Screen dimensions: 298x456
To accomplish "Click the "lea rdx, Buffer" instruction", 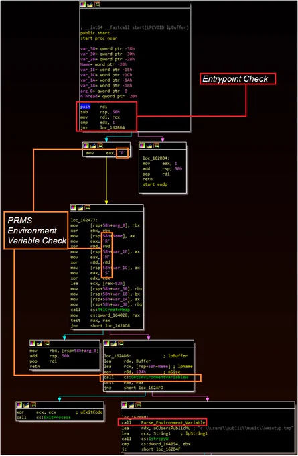I will [x=127, y=361].
